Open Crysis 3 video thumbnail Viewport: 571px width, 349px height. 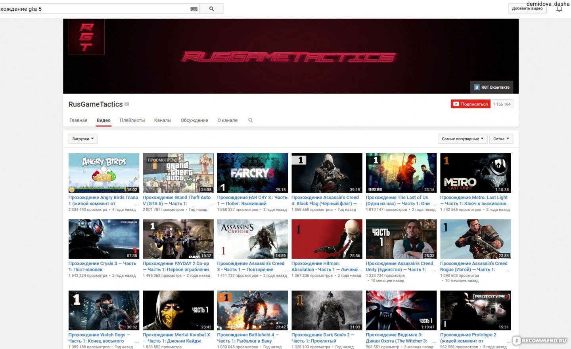(104, 239)
